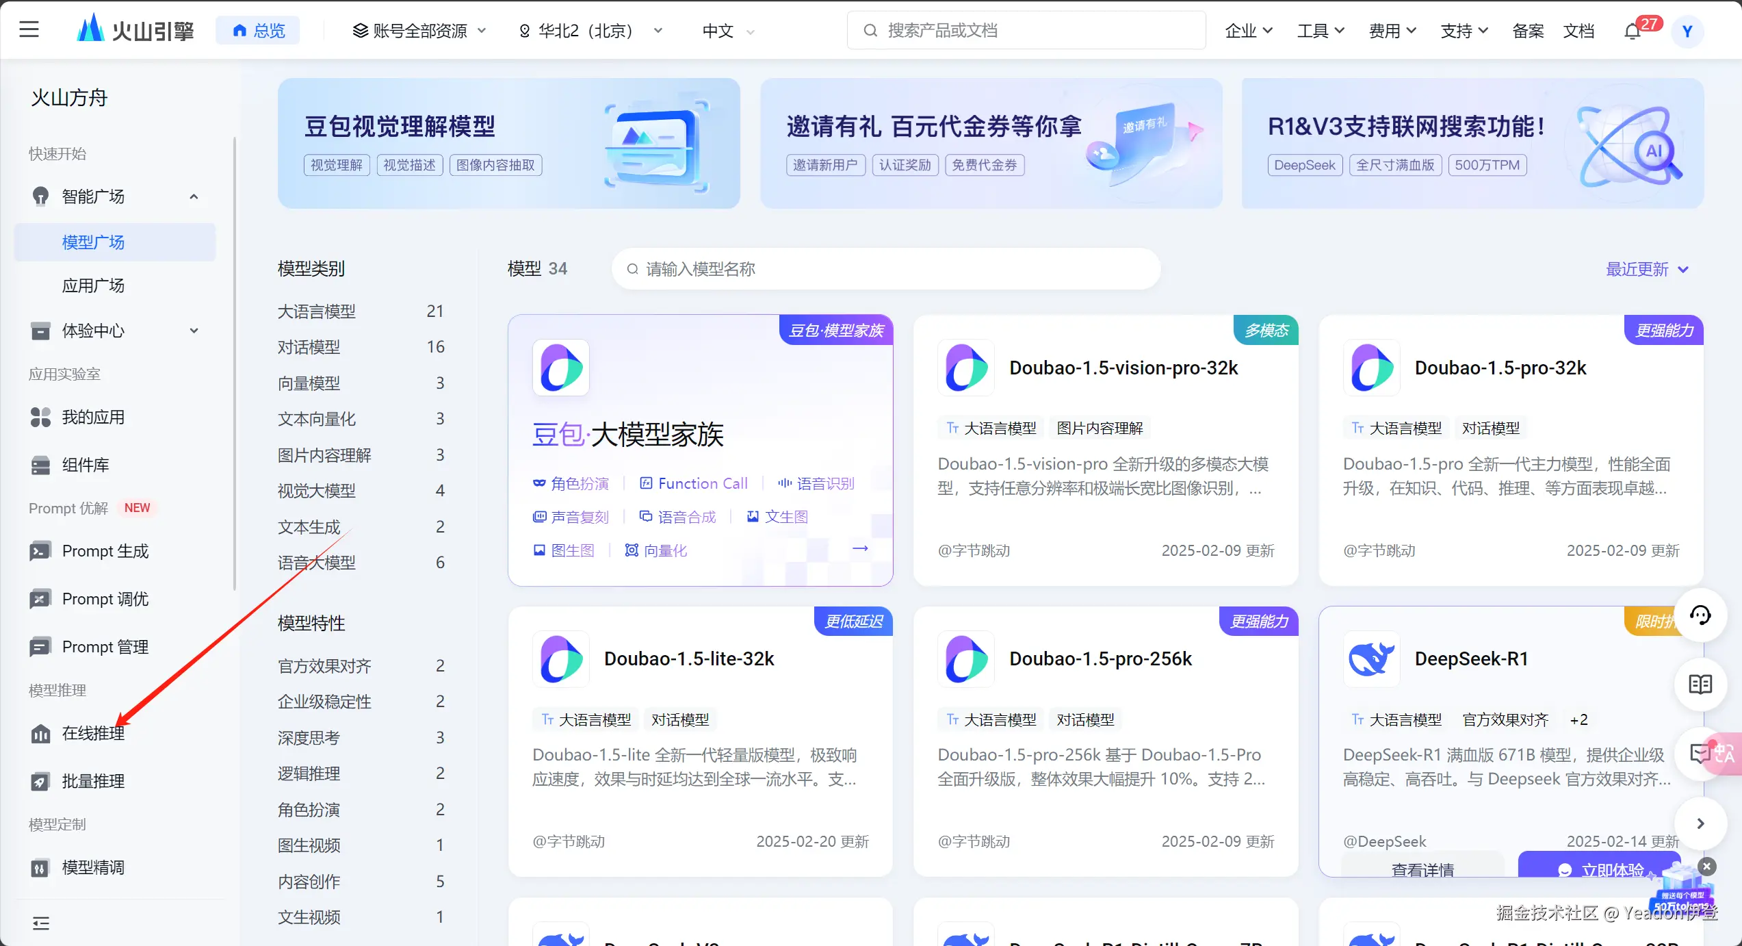Click the sidebar collapse icon at bottom
Image resolution: width=1742 pixels, height=946 pixels.
tap(41, 923)
